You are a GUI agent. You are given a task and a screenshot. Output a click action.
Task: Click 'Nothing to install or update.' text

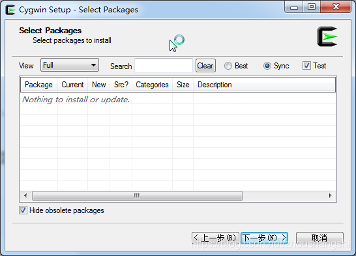[x=76, y=100]
